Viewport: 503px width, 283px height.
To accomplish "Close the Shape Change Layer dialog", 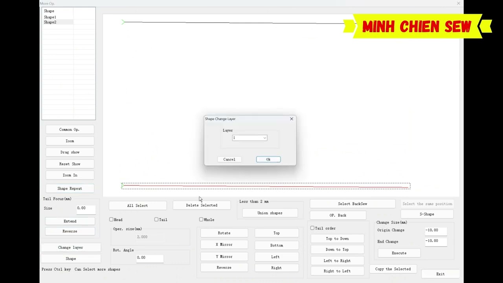I will [x=292, y=119].
